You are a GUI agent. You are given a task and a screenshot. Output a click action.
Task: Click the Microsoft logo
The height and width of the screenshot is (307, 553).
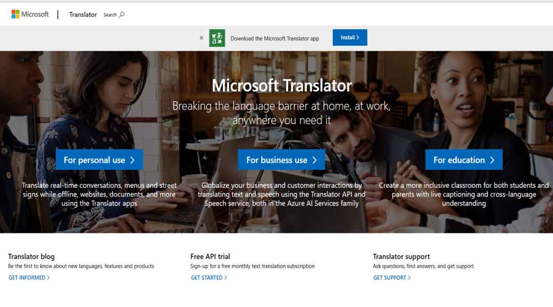(30, 14)
